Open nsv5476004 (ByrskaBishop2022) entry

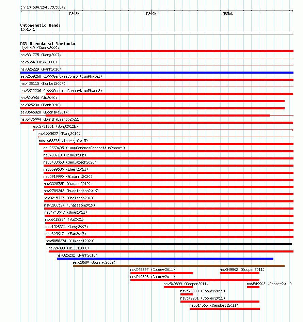point(50,120)
